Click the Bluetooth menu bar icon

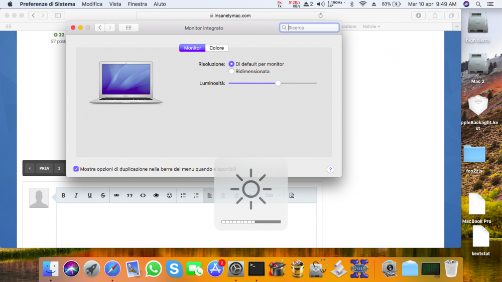[351, 4]
